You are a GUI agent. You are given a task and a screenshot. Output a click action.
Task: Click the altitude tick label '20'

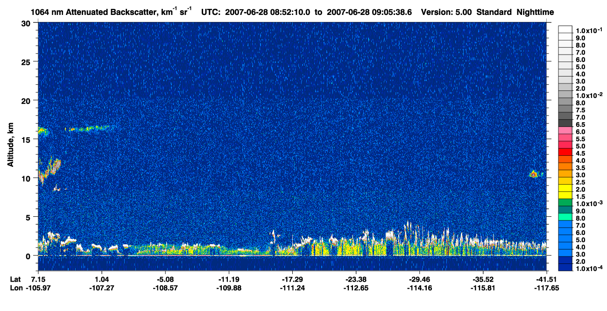click(x=27, y=101)
